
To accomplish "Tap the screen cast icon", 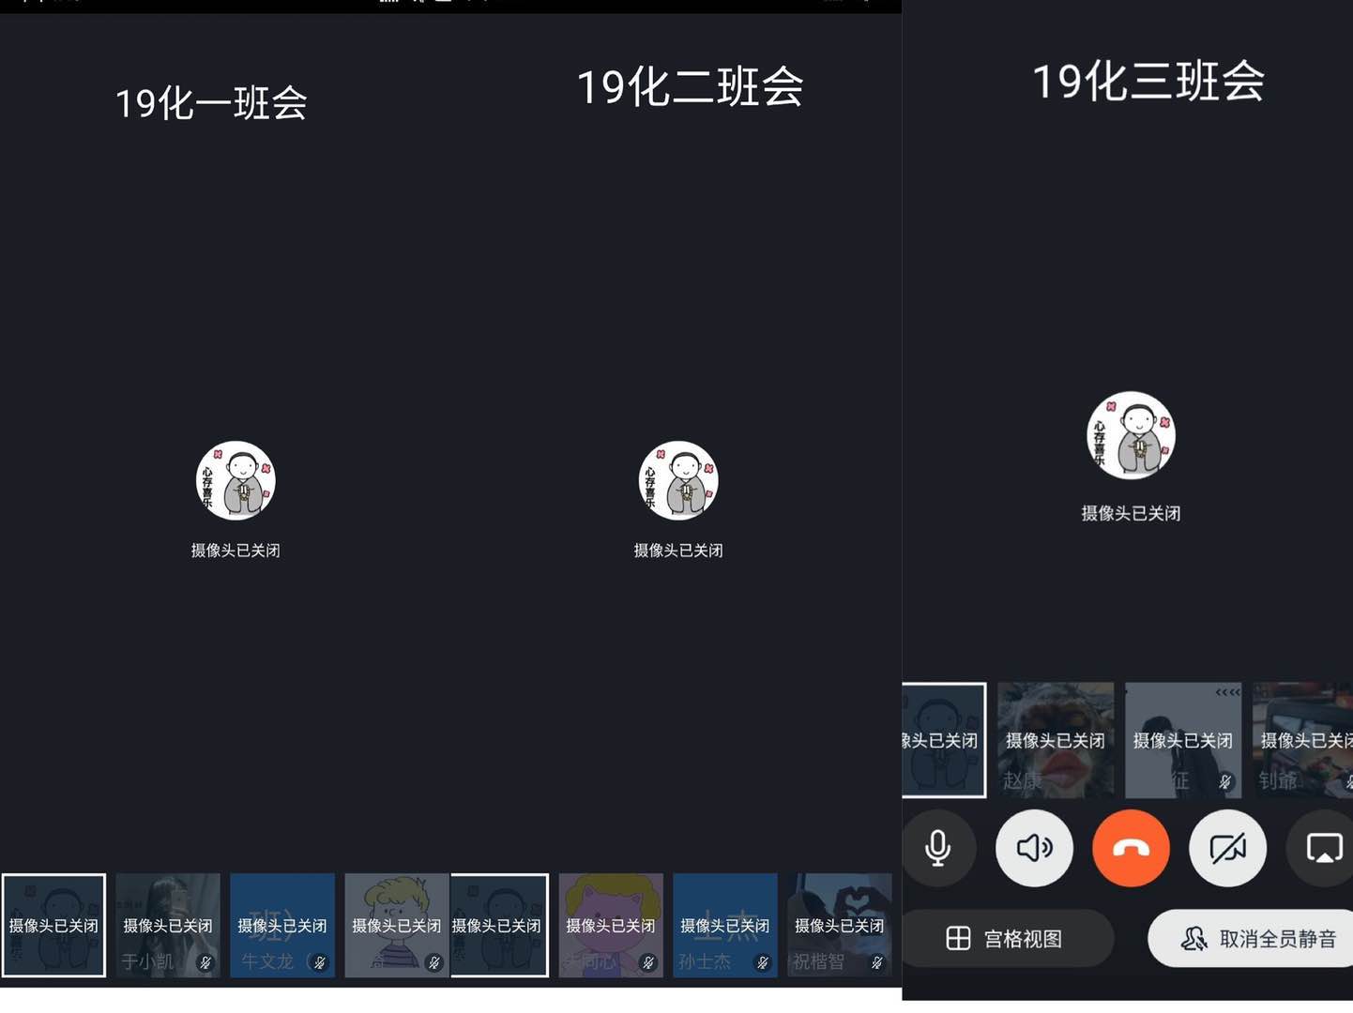I will (x=1323, y=848).
